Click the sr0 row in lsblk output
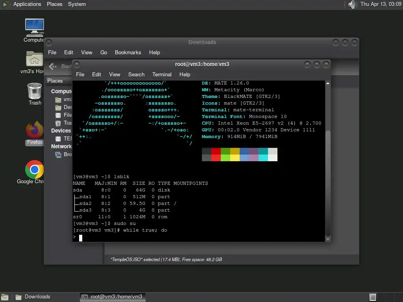 point(120,217)
